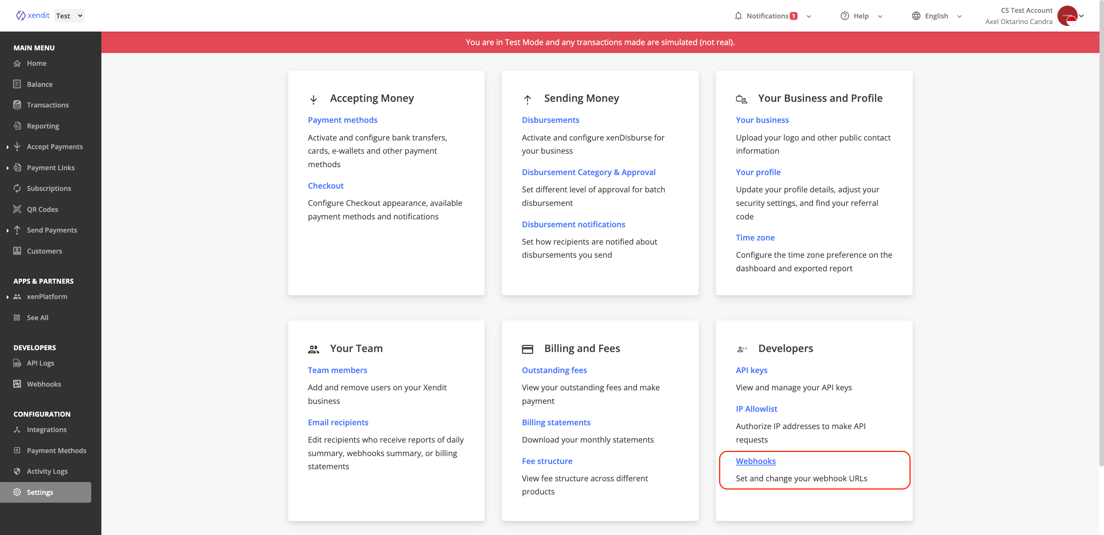Open Customers in the sidebar

[44, 251]
